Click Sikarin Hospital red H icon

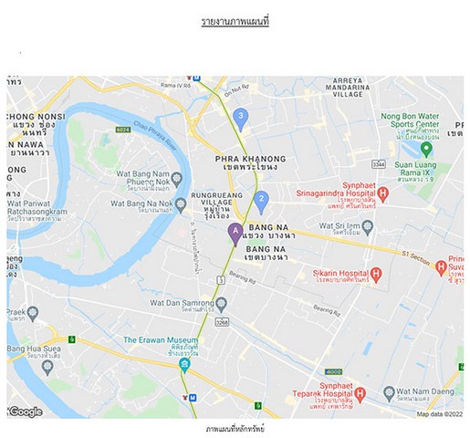(x=376, y=275)
